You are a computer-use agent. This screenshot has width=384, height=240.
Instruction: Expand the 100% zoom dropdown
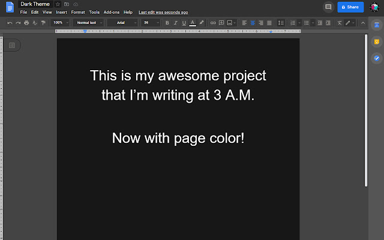[61, 23]
